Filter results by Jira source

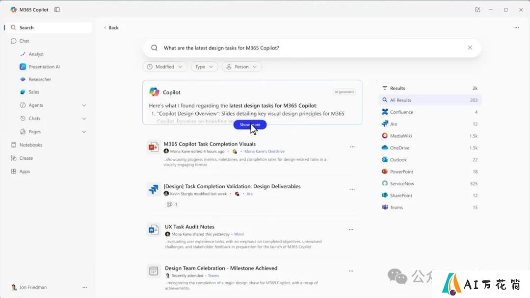click(x=429, y=124)
